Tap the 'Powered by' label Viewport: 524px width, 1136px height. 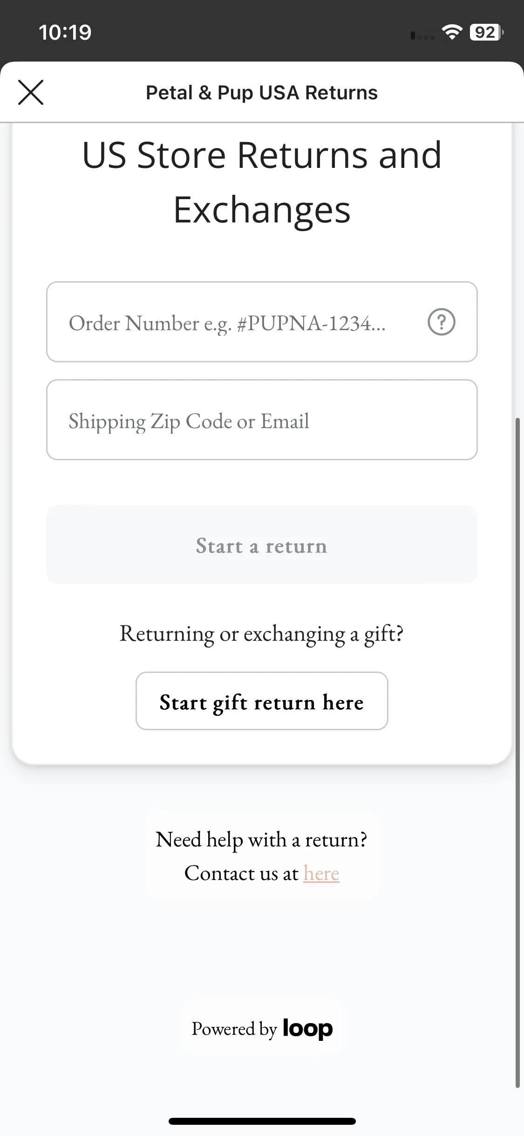[x=234, y=1029]
